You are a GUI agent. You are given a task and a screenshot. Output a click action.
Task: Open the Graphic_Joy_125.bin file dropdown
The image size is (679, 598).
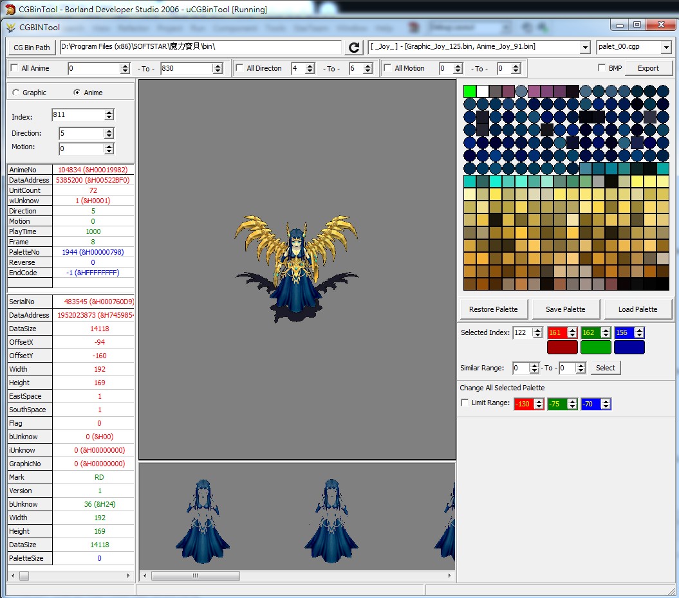584,48
